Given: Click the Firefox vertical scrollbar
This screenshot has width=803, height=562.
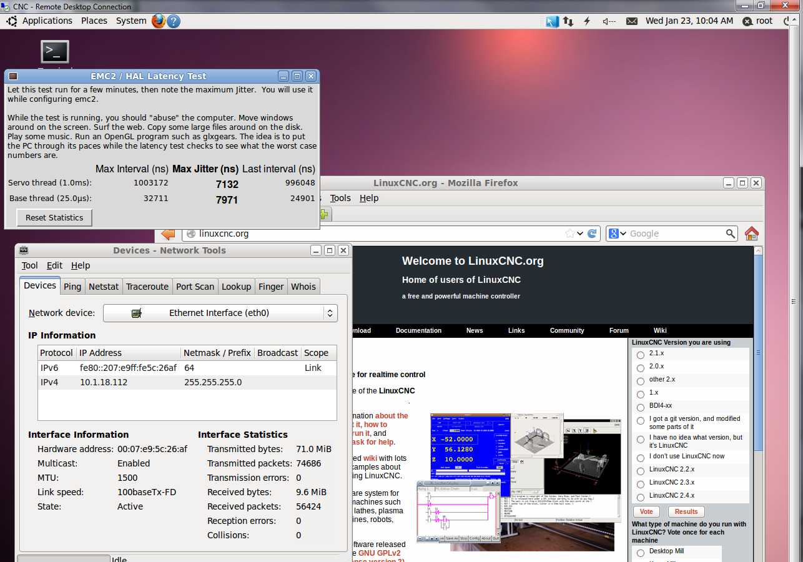Looking at the screenshot, I should pyautogui.click(x=759, y=352).
